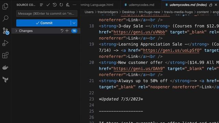Expand the Changes section
The height and width of the screenshot is (123, 219).
coord(16,31)
